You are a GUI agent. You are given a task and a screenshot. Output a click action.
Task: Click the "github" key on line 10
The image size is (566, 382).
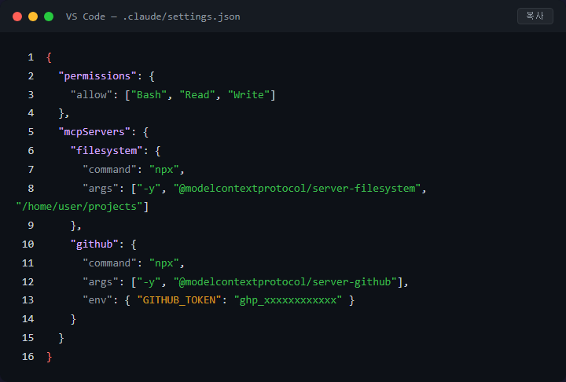94,244
